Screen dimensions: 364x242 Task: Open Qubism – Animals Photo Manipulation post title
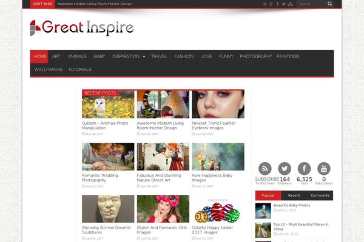pyautogui.click(x=105, y=125)
